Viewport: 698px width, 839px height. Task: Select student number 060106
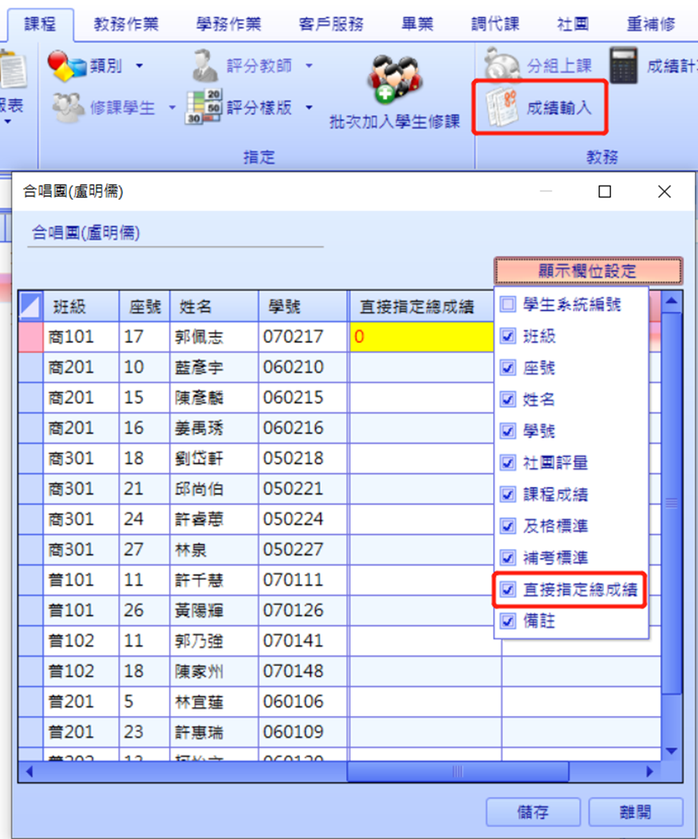pos(293,702)
